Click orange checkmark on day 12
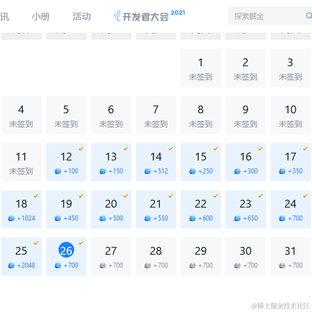The height and width of the screenshot is (312, 312). click(81, 149)
